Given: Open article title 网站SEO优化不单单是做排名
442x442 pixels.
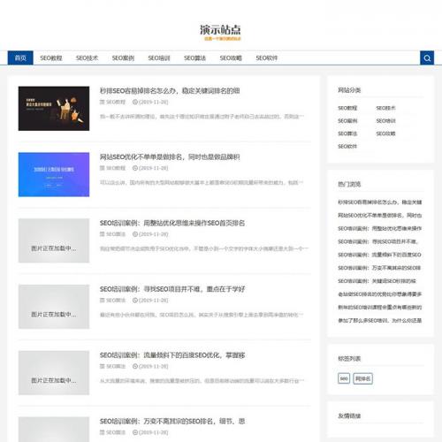Looking at the screenshot, I should pos(170,156).
